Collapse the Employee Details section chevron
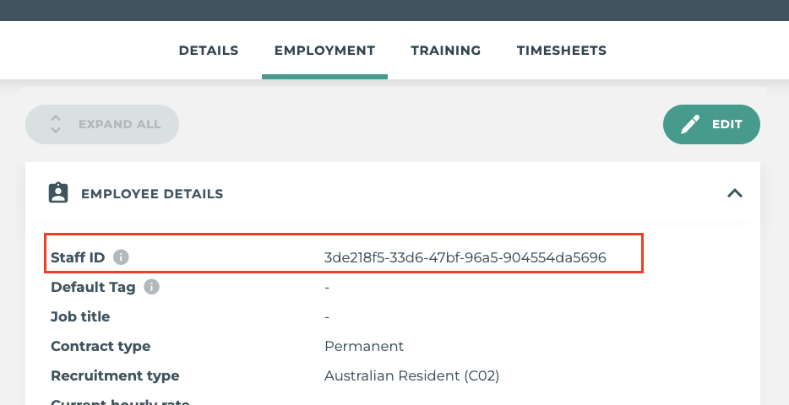 point(734,193)
